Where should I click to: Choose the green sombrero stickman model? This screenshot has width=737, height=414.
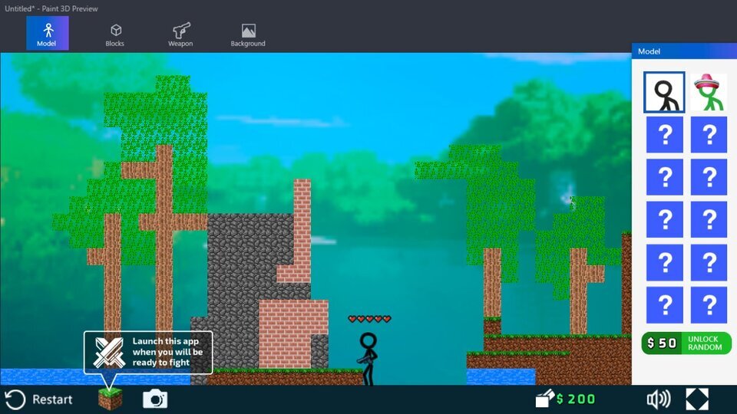(x=709, y=93)
